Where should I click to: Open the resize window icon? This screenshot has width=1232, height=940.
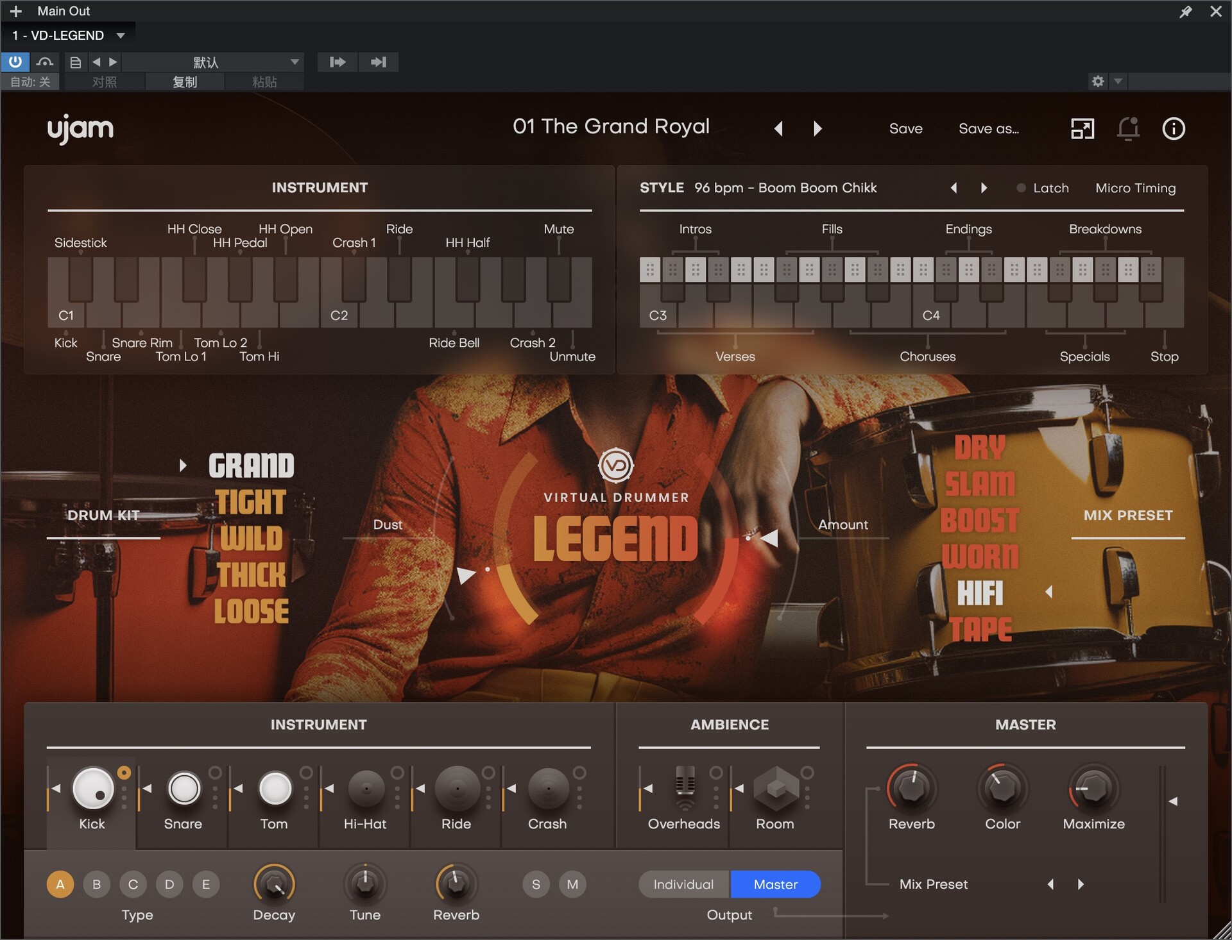point(1082,128)
